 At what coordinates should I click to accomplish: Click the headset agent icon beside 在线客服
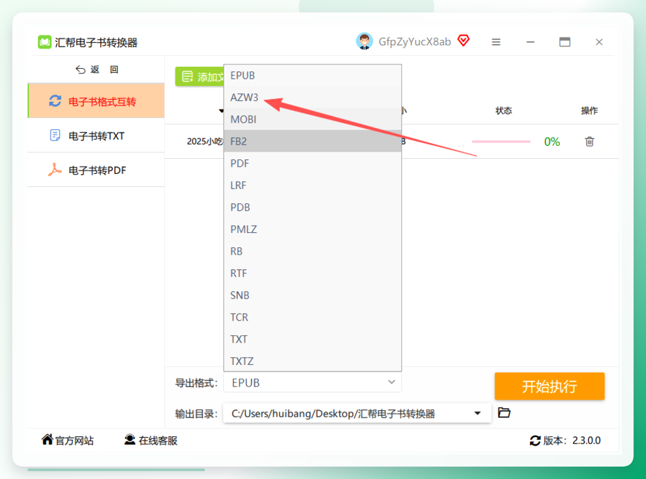click(130, 440)
